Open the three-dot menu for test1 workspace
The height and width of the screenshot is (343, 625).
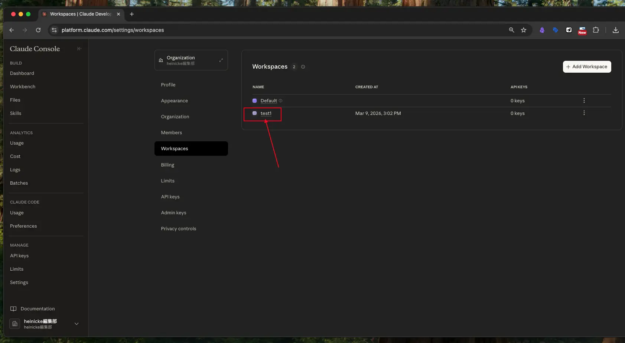click(584, 113)
